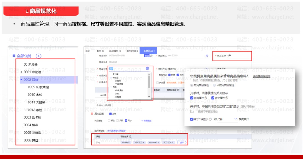Image resolution: width=303 pixels, height=159 pixels.
Task: Click the help icon next to 独立属性
Action: (x=227, y=98)
